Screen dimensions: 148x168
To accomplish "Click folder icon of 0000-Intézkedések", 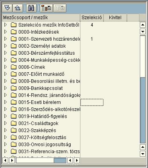I will point(14,32).
